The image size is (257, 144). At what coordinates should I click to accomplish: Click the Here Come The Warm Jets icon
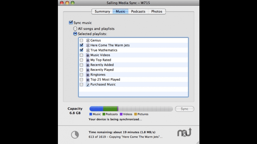pos(88,45)
